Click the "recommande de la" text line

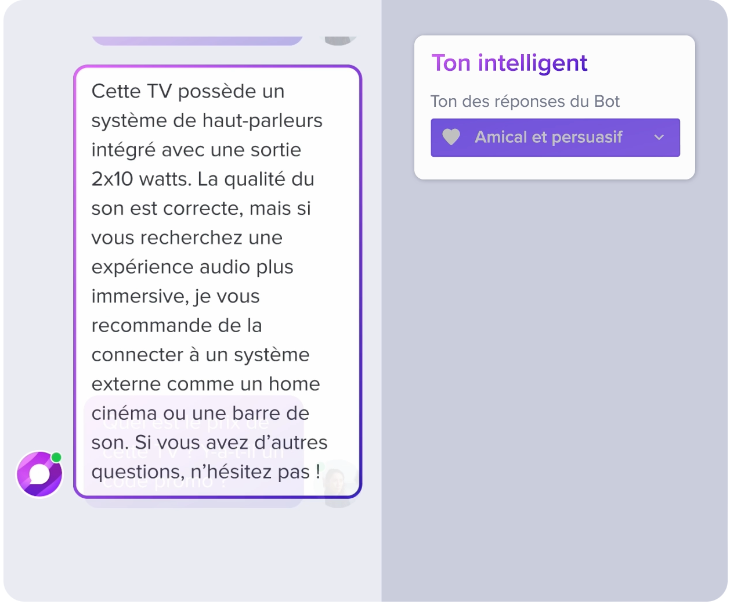click(x=176, y=325)
